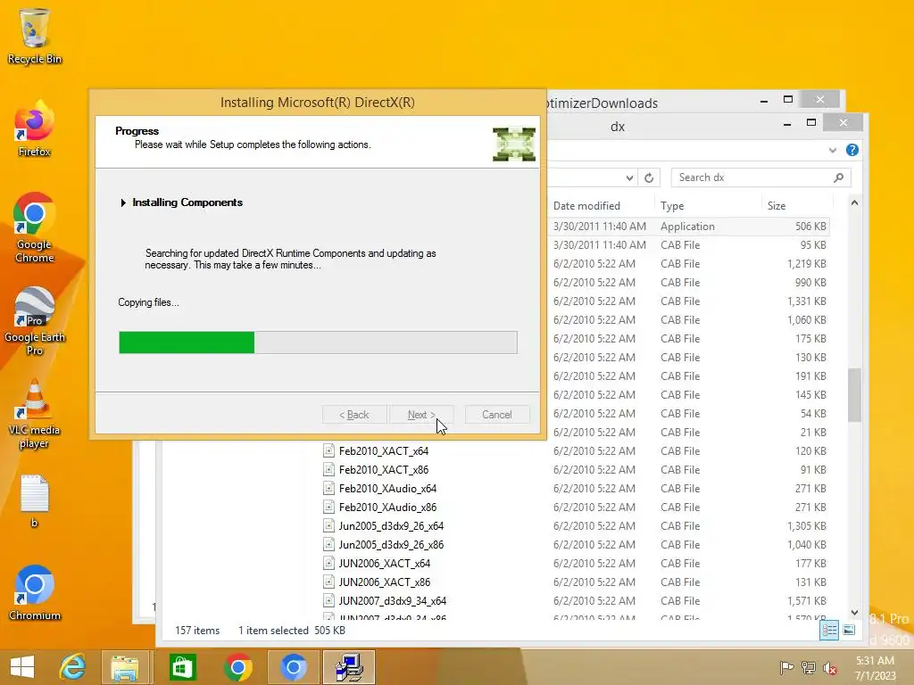Open the muted volume tray icon

pos(829,668)
